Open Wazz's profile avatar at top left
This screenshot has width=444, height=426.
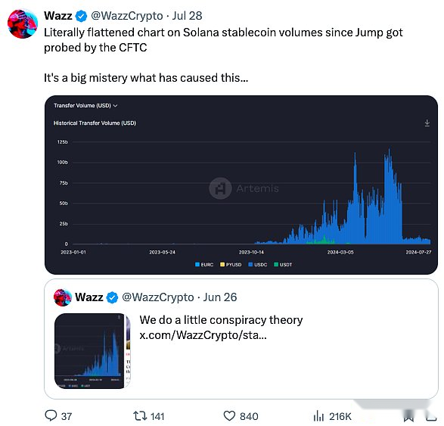click(x=23, y=23)
